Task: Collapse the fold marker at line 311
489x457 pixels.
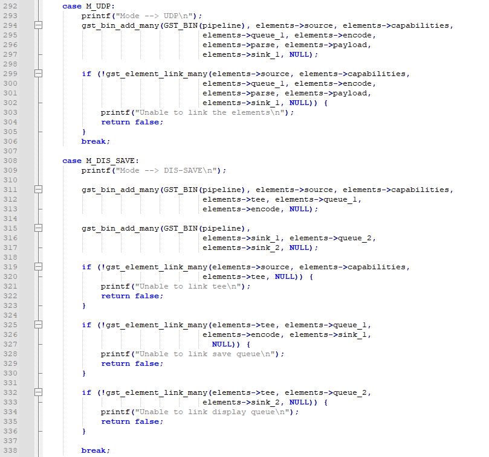Action: tap(38, 190)
